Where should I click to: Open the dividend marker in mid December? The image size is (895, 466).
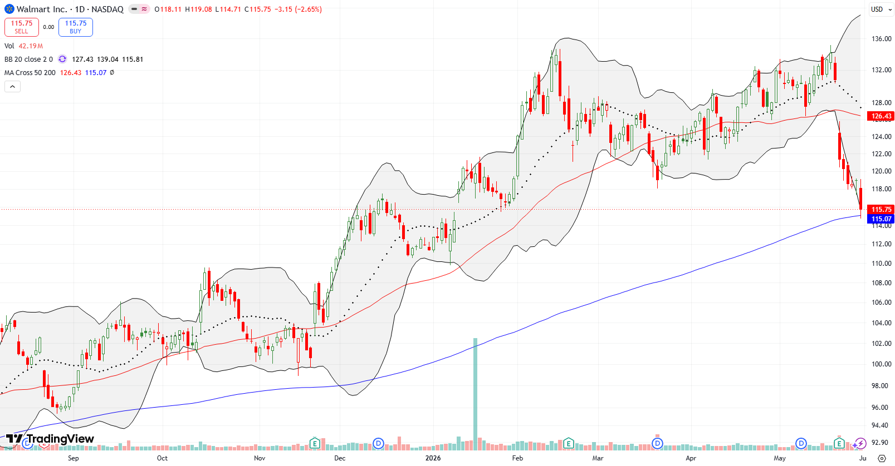[379, 443]
